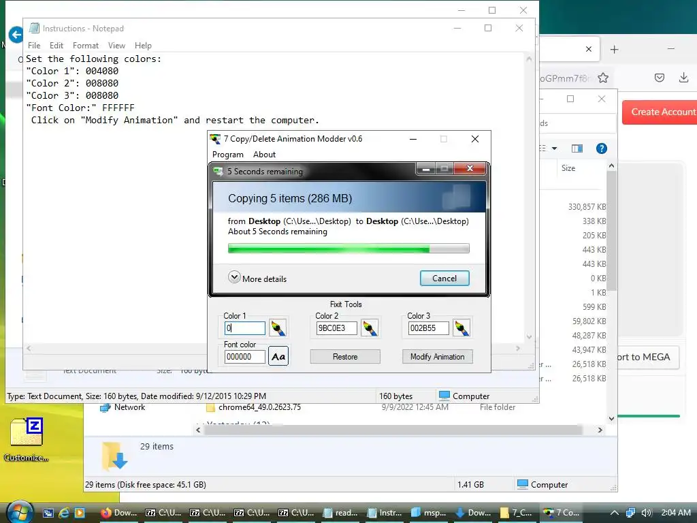This screenshot has height=523, width=697.
Task: Click the 59,802 KB size entry
Action: point(589,321)
